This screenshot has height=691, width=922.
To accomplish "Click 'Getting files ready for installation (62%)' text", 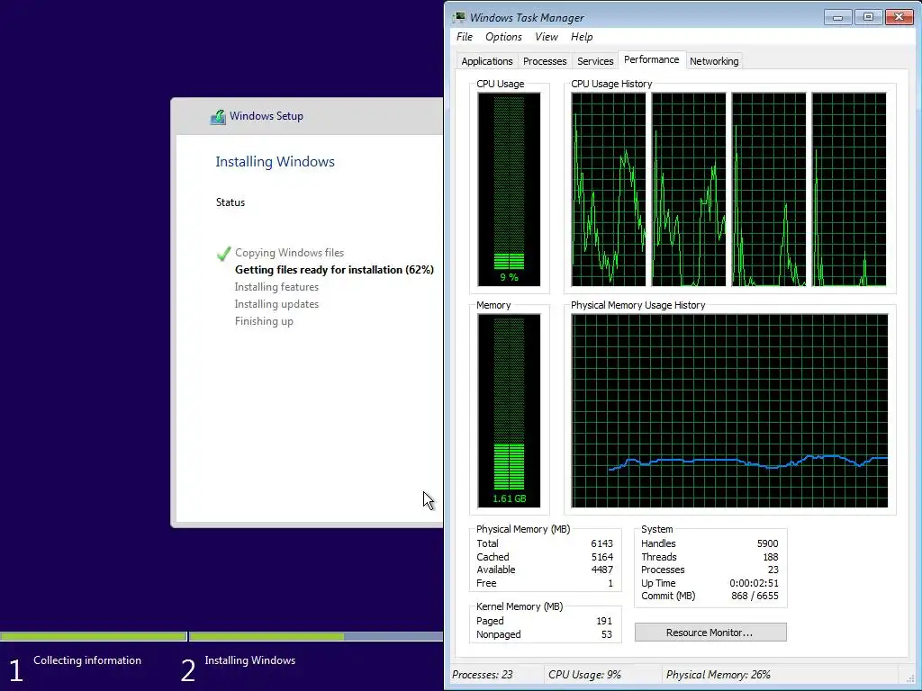I will [334, 270].
